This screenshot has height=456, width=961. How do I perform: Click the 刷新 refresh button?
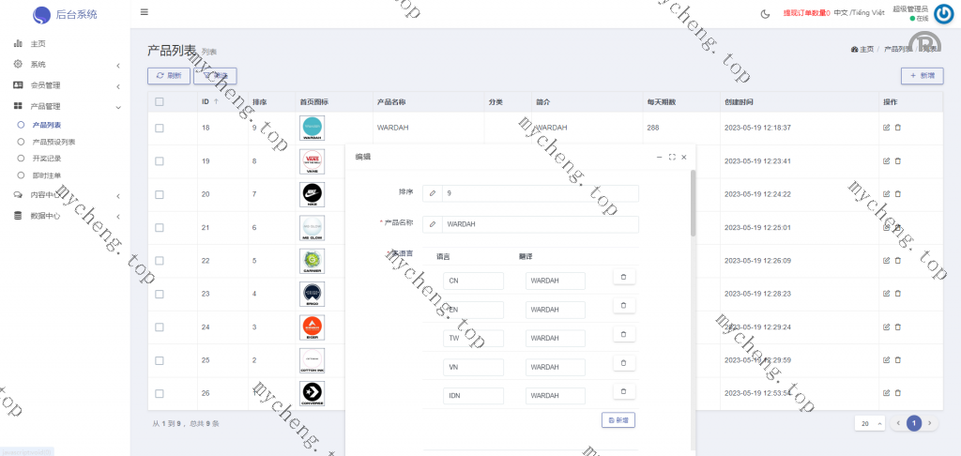(169, 75)
